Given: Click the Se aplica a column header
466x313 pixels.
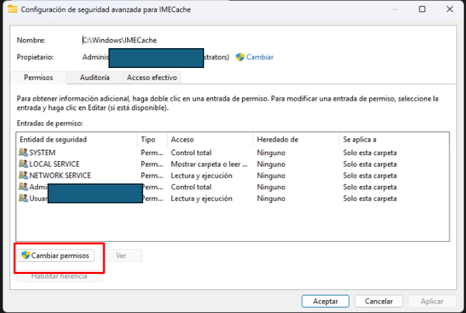Looking at the screenshot, I should [359, 139].
